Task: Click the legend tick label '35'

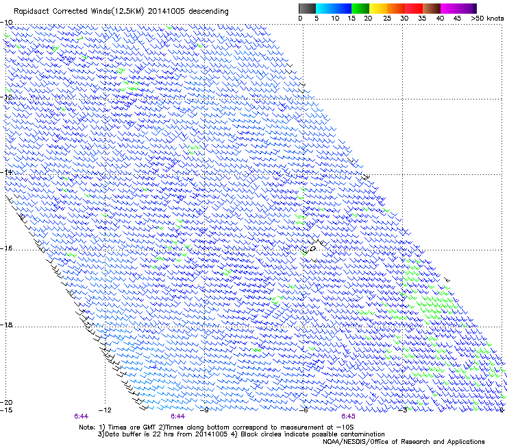Action: [422, 18]
